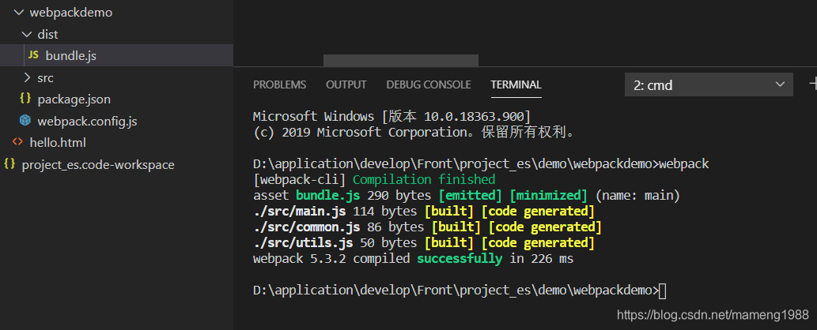Click '[minimized]' tag in terminal
Image resolution: width=817 pixels, height=330 pixels.
point(549,196)
